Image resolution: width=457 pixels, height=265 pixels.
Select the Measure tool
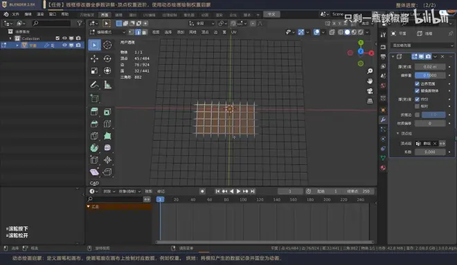point(107,85)
